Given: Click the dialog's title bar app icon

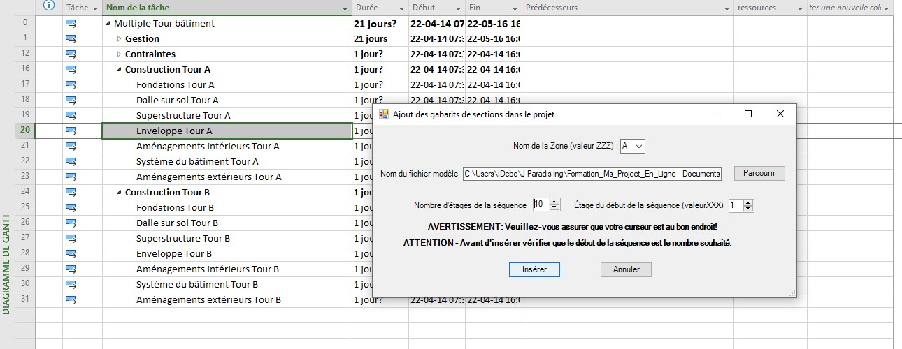Looking at the screenshot, I should click(383, 114).
